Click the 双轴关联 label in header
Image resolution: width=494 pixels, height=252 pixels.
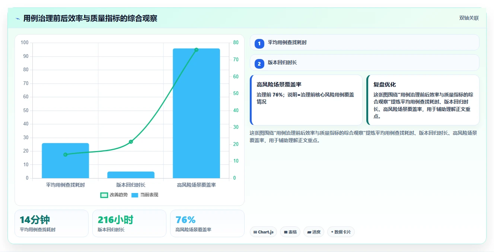pos(469,18)
